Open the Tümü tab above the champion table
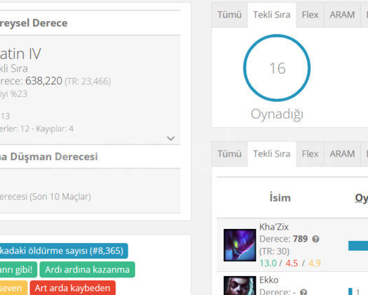 coord(229,154)
